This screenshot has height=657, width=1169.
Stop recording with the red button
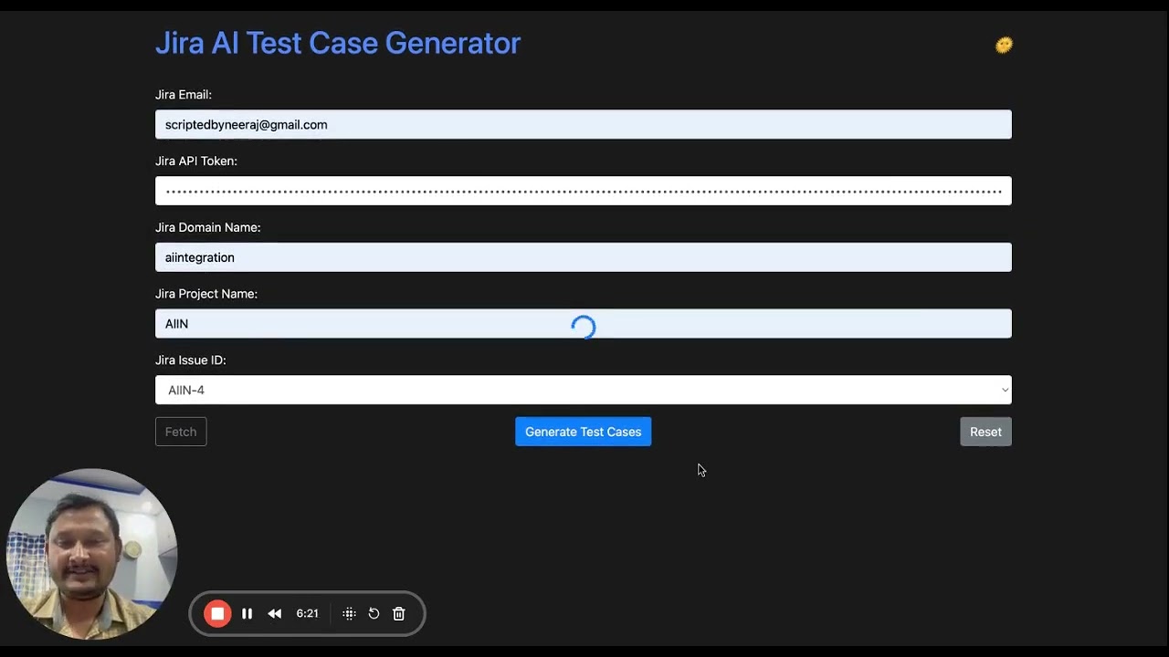pos(217,614)
